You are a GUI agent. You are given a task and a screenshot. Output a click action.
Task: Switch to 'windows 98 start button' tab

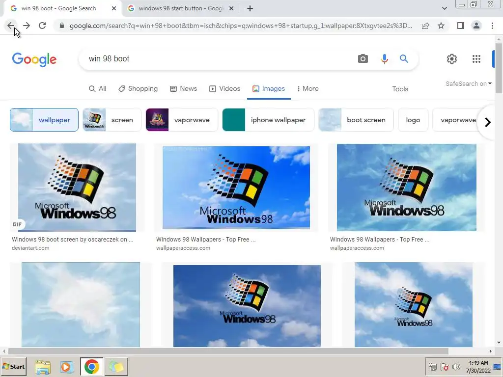point(180,9)
